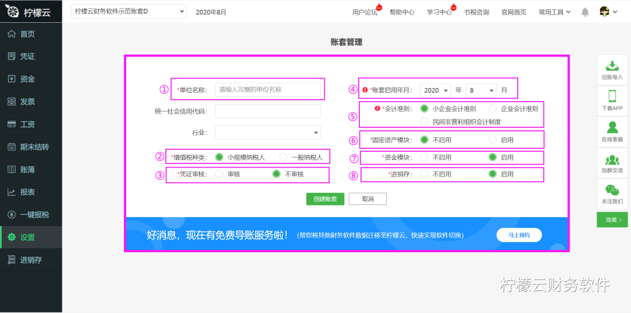Click the 加群交流 group icon
631x313 pixels.
click(612, 160)
